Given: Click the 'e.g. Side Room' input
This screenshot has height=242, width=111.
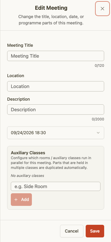Looking at the screenshot, I should (55, 186).
